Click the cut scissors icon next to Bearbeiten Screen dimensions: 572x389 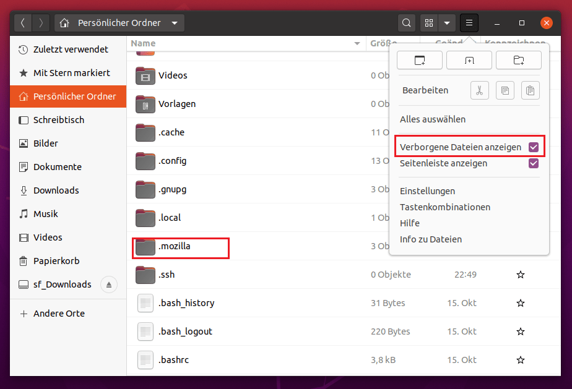[x=480, y=90]
